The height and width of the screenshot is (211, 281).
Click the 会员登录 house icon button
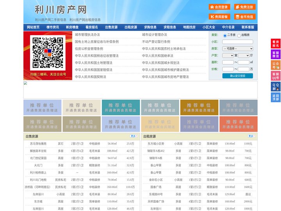coord(219,7)
